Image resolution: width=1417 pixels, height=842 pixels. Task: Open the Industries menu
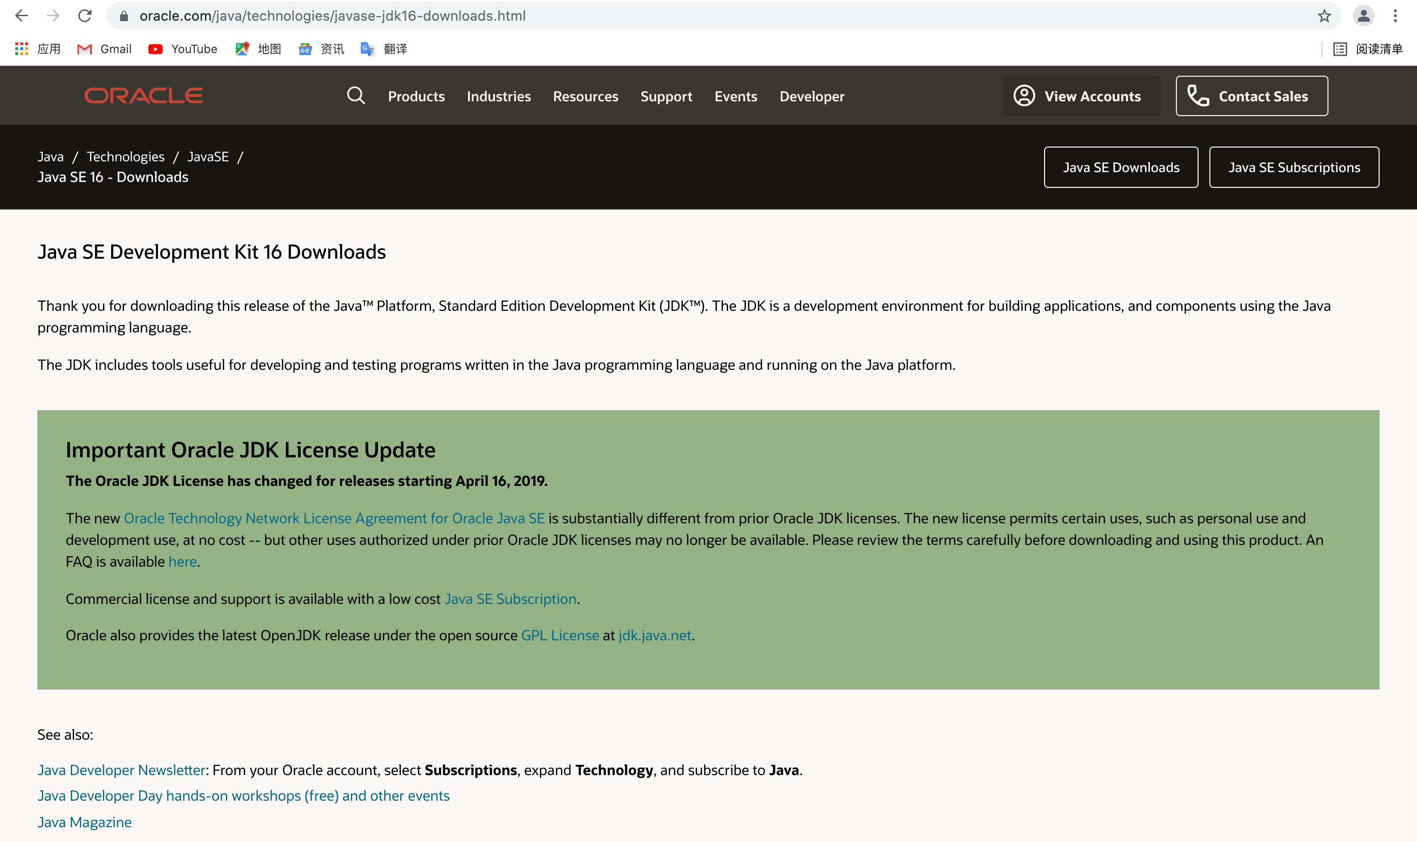(499, 96)
